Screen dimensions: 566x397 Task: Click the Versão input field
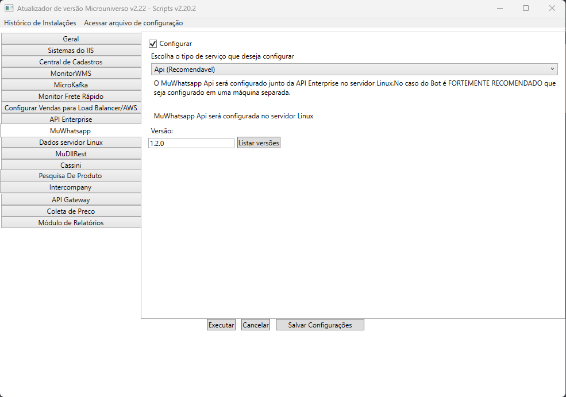pyautogui.click(x=191, y=143)
